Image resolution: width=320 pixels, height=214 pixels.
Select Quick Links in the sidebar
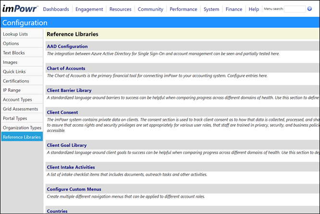(x=22, y=71)
